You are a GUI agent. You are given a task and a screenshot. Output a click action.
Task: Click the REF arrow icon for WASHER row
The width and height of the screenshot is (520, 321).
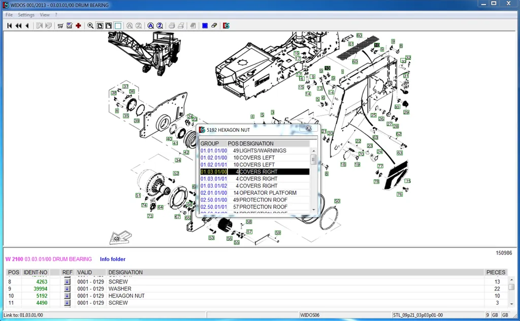click(x=67, y=289)
